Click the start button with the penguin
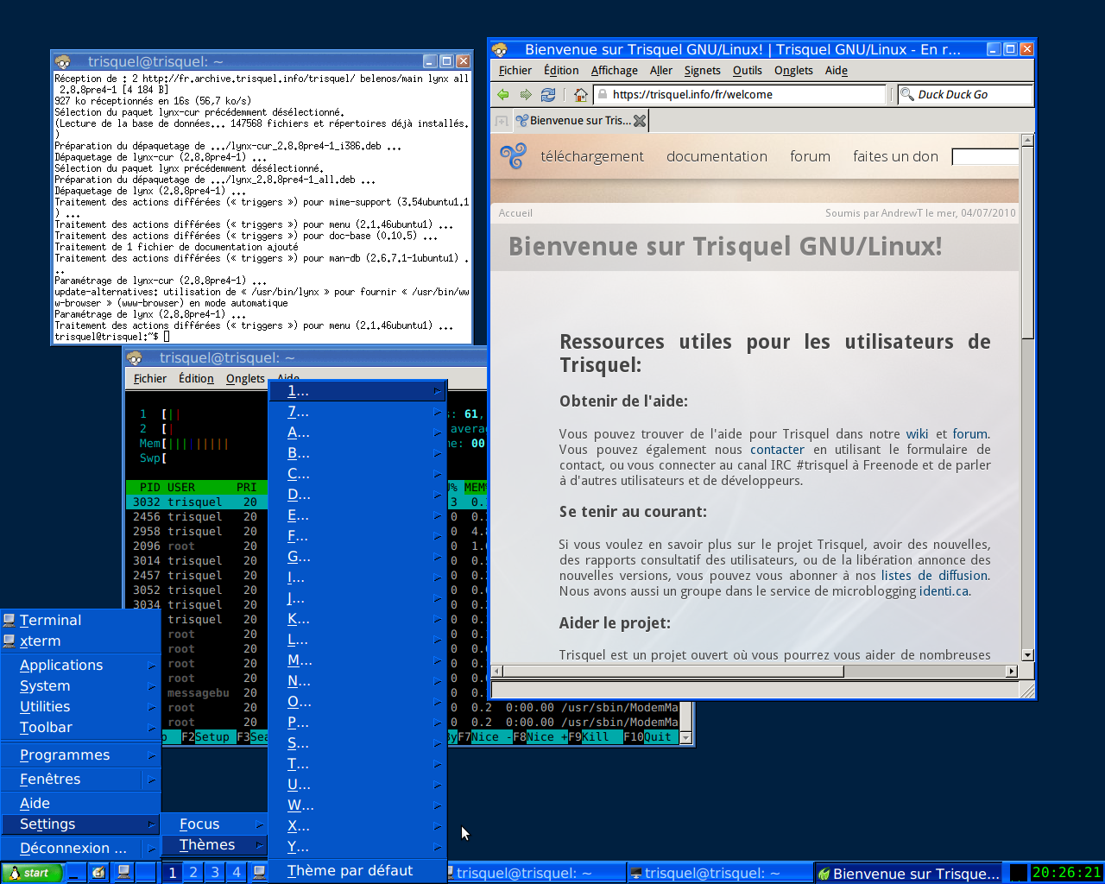The height and width of the screenshot is (884, 1105). point(32,873)
